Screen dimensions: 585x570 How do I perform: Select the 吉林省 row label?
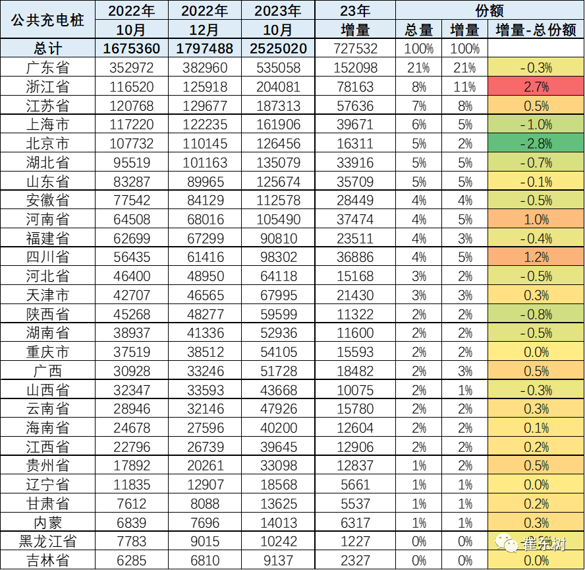[x=47, y=560]
